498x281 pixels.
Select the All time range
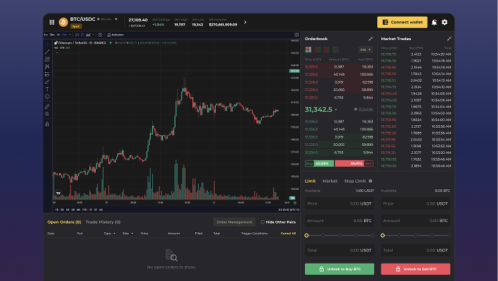(101, 209)
